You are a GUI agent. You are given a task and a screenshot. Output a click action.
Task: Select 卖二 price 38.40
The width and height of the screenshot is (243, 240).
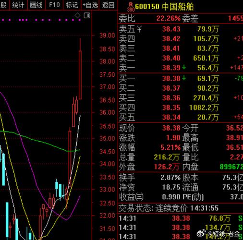tap(171, 58)
